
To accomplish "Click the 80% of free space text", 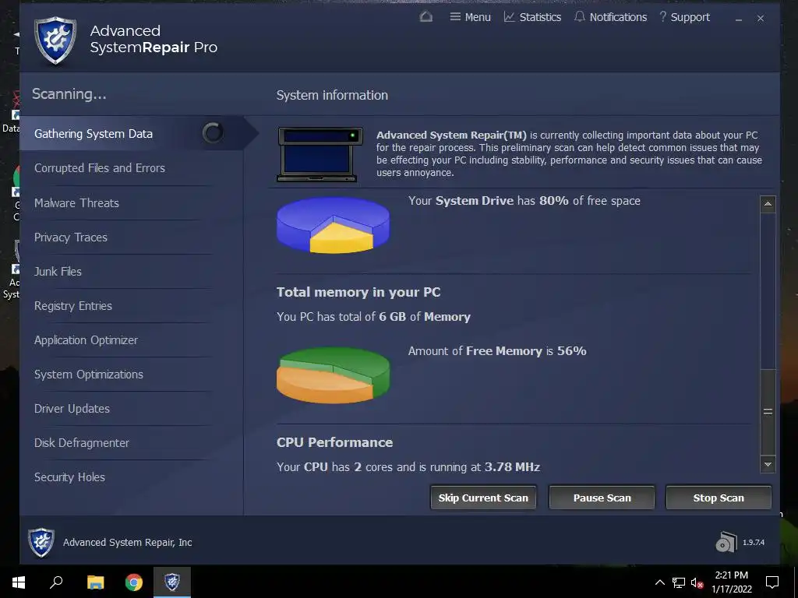I will pyautogui.click(x=589, y=201).
